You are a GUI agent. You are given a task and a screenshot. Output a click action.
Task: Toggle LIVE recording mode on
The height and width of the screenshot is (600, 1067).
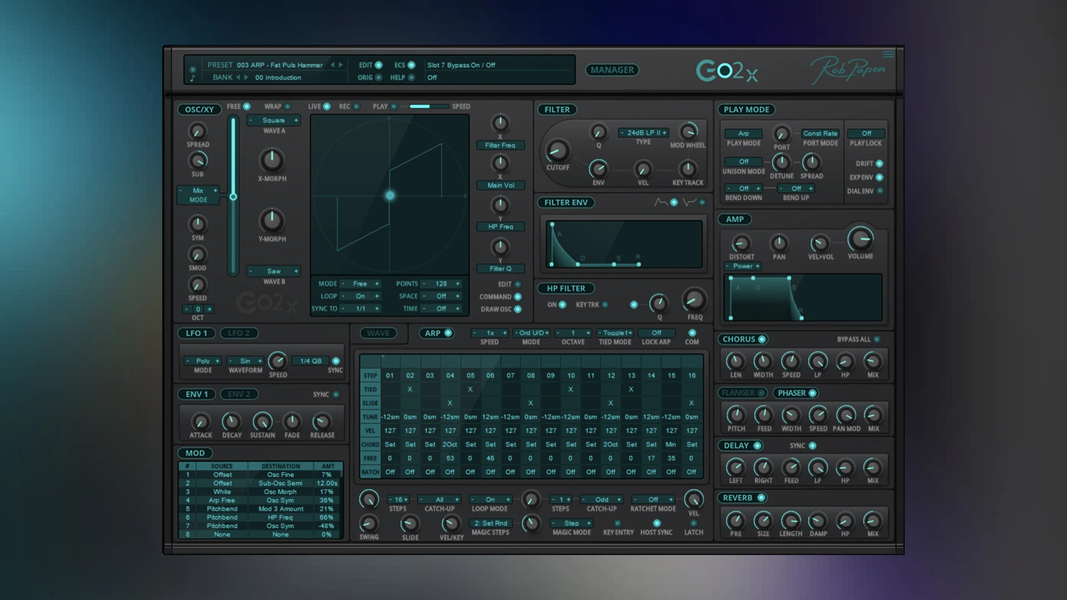327,106
